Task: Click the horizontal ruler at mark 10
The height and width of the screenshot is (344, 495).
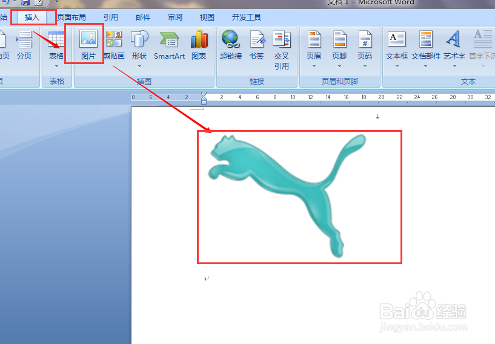Action: pyautogui.click(x=293, y=97)
